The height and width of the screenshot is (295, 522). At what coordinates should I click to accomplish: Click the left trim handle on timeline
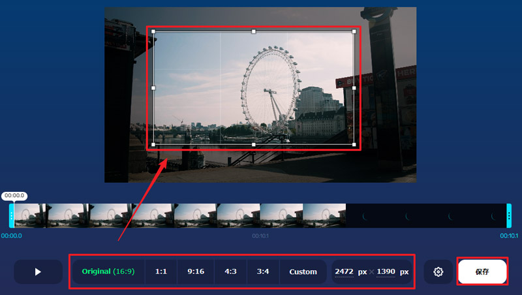[x=12, y=215]
